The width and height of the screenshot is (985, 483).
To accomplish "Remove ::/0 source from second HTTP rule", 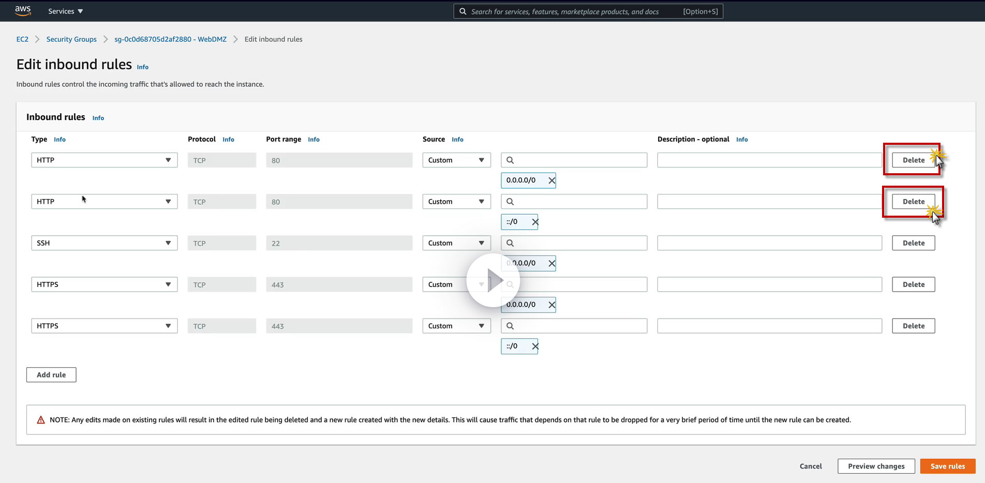I will click(x=535, y=222).
